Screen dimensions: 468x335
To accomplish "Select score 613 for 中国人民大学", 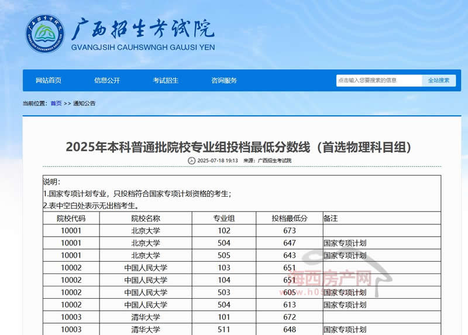I will coord(290,305).
